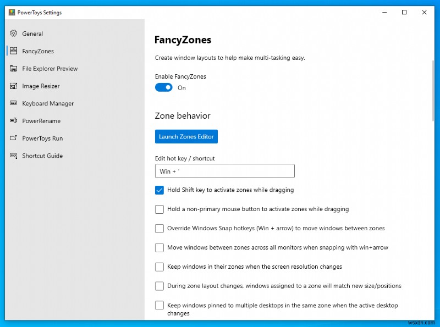Viewport: 440px width, 327px height.
Task: Maximize the PowerToys Settings window
Action: coord(404,12)
